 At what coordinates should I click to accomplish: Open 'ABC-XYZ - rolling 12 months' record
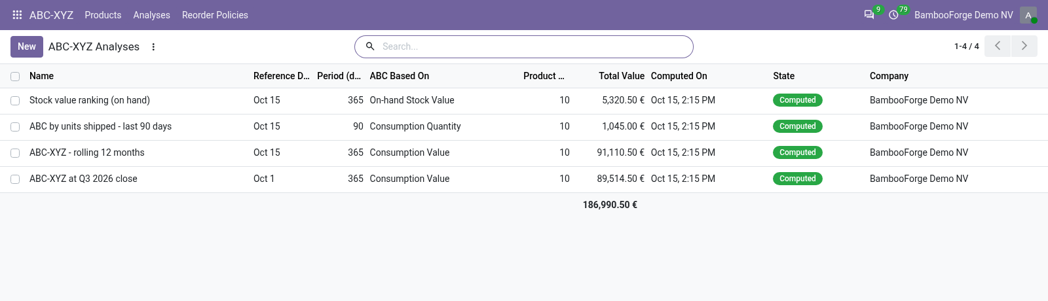click(87, 152)
